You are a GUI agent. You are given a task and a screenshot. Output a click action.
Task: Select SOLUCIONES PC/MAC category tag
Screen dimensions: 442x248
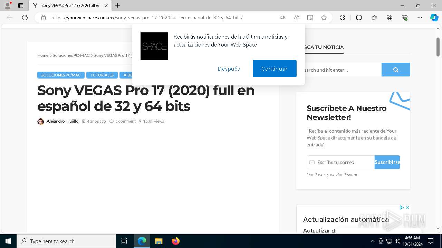click(61, 75)
